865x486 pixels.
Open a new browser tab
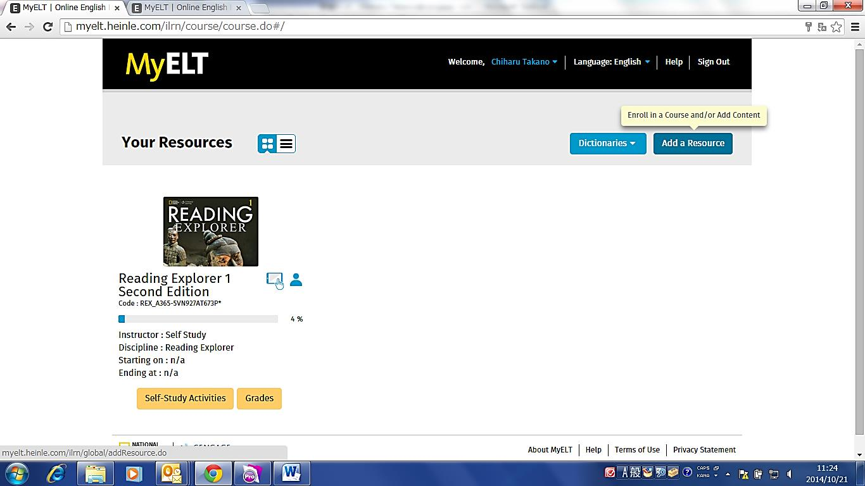[260, 8]
